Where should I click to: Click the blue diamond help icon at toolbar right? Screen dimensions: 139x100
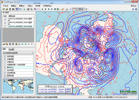pos(133,9)
